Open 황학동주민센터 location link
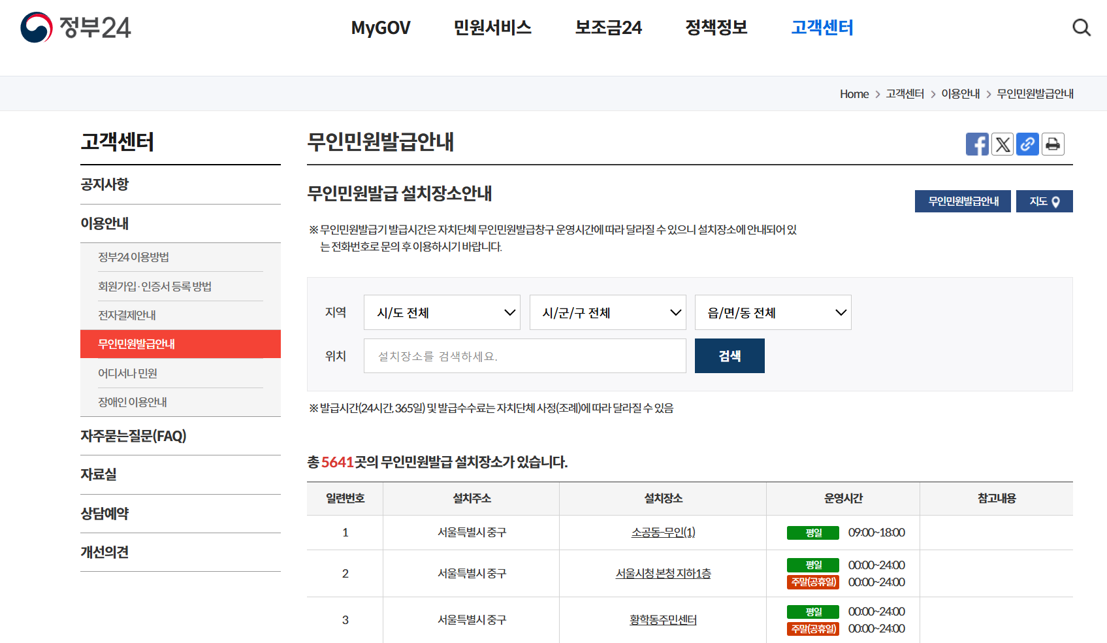Viewport: 1107px width, 643px height. click(x=663, y=620)
